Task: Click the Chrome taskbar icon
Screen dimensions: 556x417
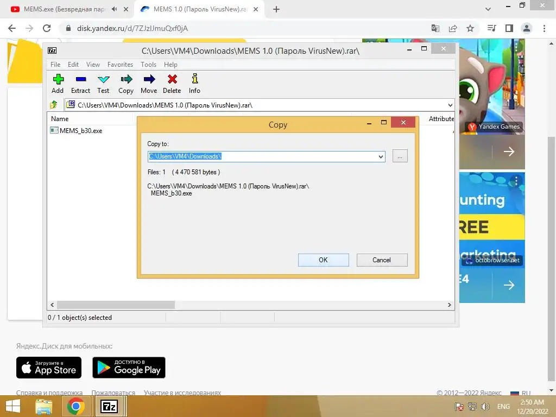Action: (x=75, y=406)
